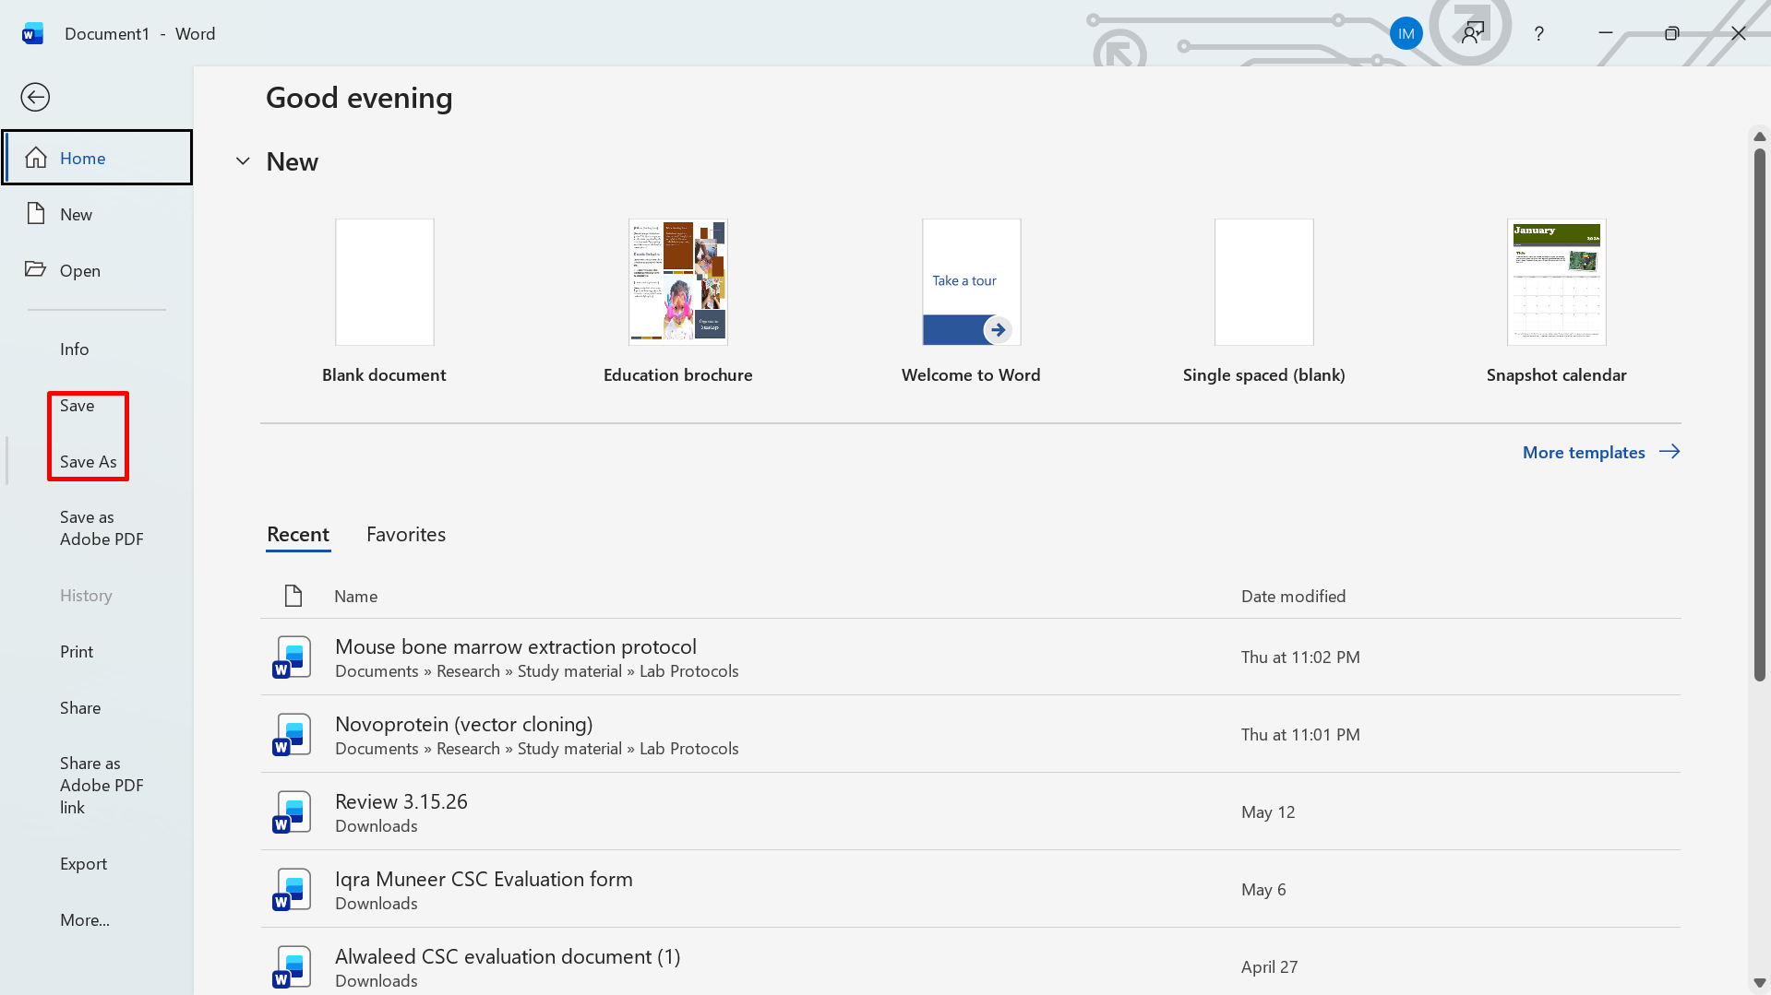Collapse the New section chevron
Viewport: 1771px width, 995px height.
point(243,161)
